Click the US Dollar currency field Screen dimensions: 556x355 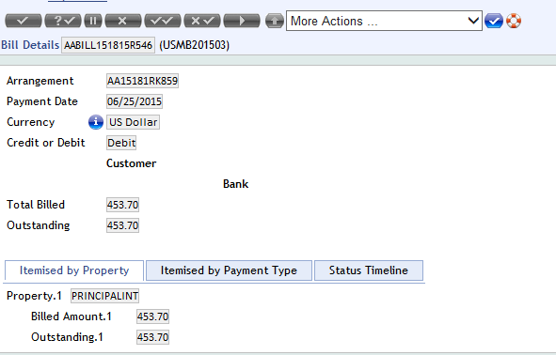pyautogui.click(x=133, y=122)
